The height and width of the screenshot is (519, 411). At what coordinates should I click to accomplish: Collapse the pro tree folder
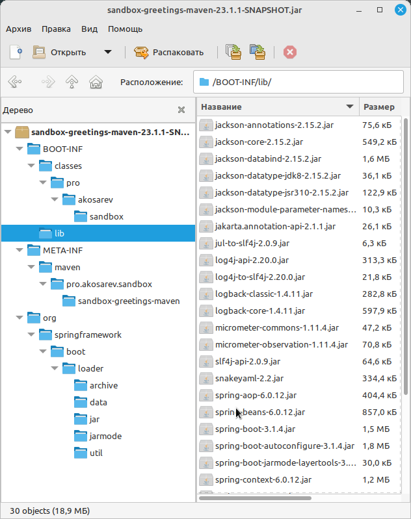(43, 183)
